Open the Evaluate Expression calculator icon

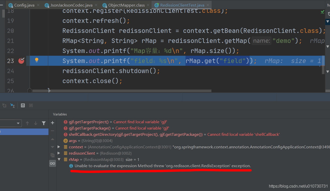click(23, 105)
